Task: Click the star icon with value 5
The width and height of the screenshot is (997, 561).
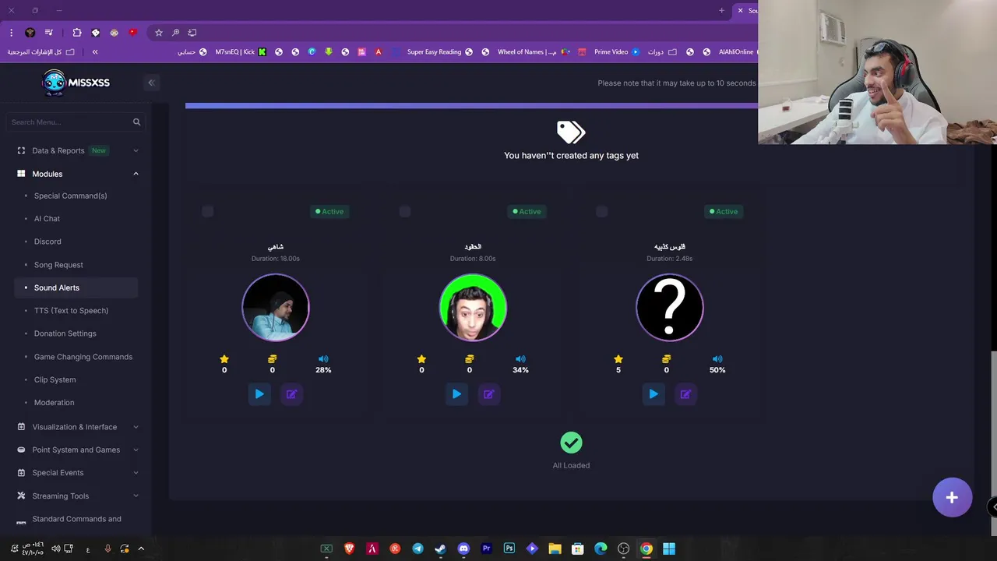Action: (x=618, y=359)
